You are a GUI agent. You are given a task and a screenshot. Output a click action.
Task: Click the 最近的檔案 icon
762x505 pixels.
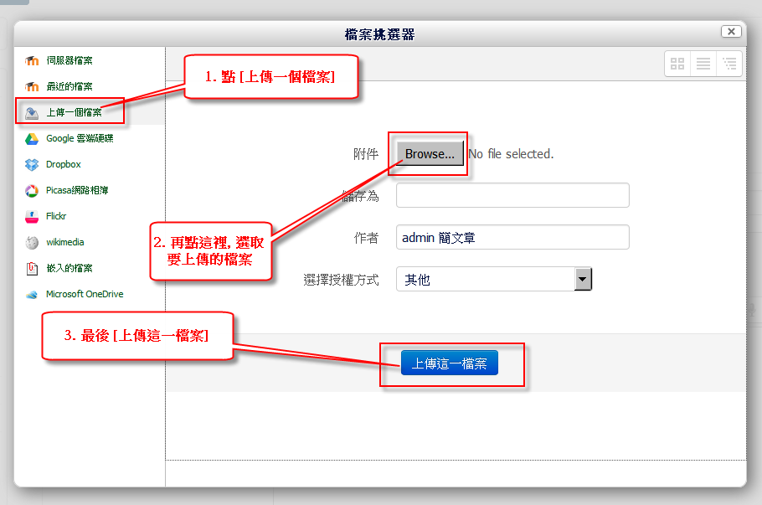point(32,86)
